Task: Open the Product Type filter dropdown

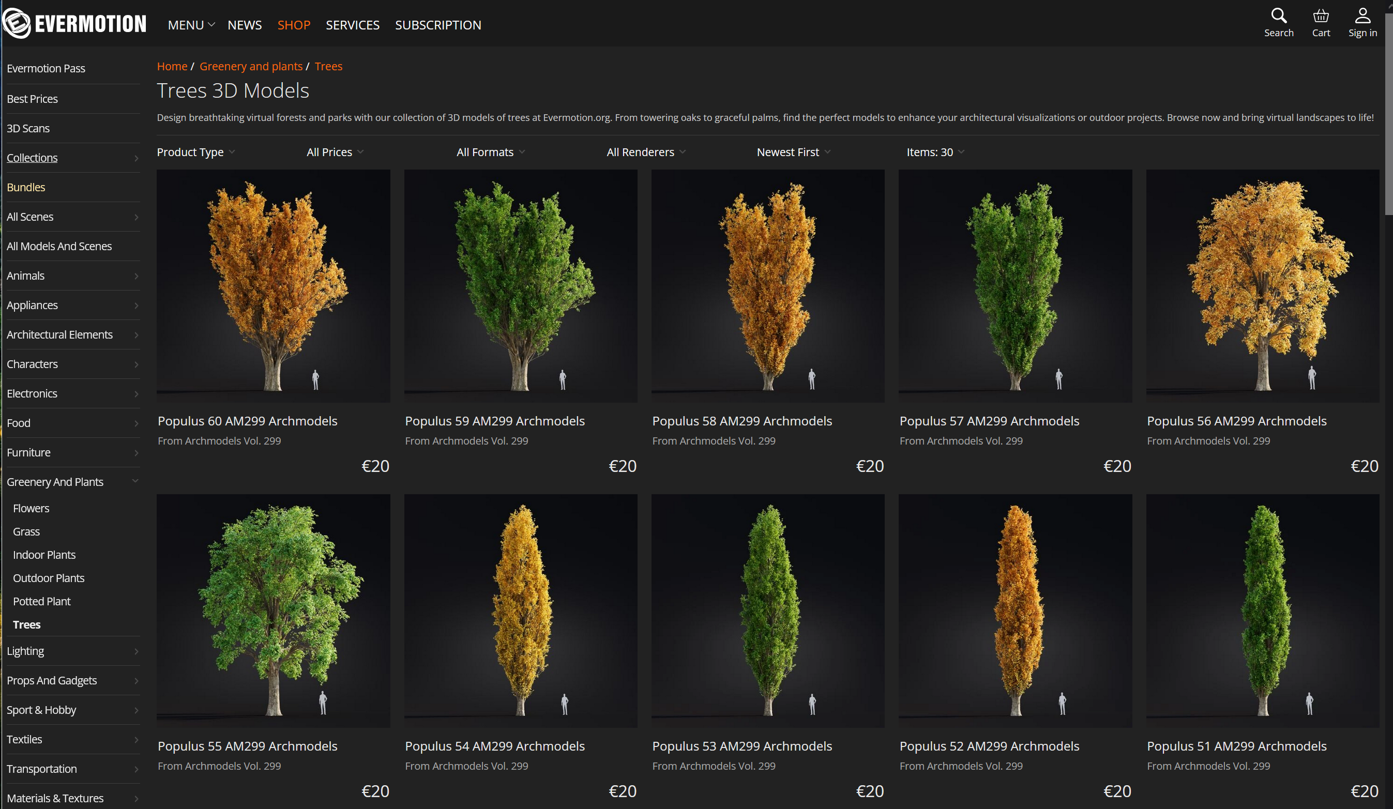Action: pos(195,152)
